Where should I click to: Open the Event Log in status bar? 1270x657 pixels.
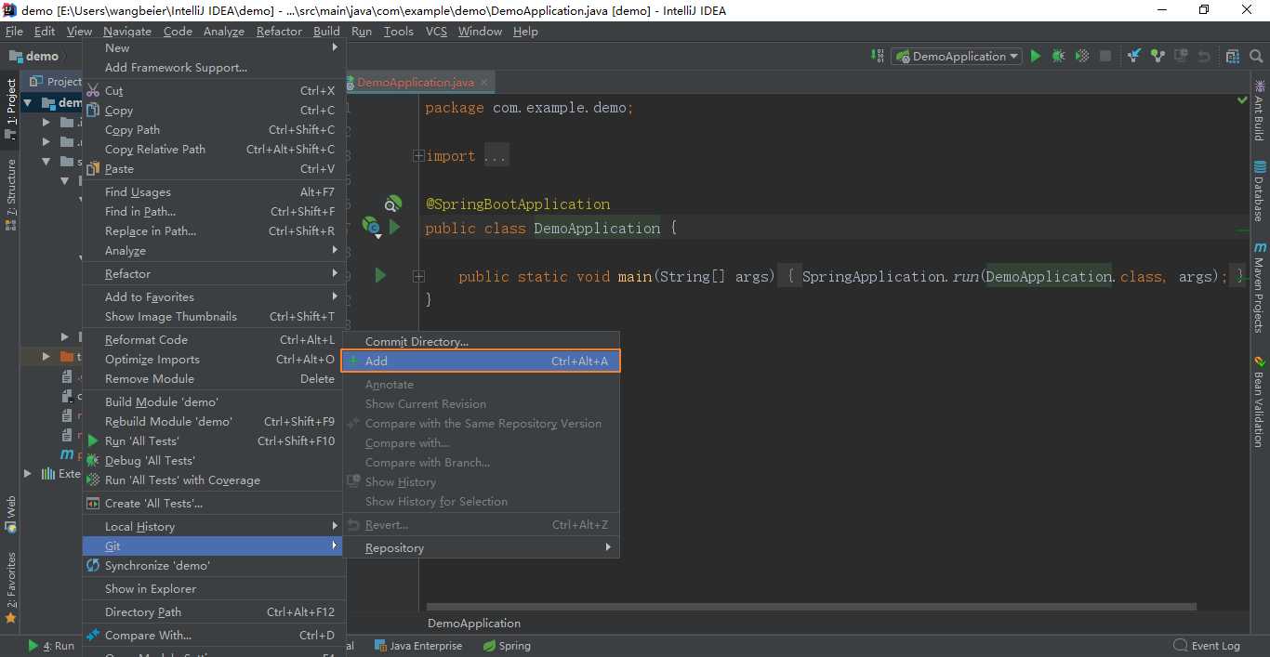click(x=1207, y=646)
